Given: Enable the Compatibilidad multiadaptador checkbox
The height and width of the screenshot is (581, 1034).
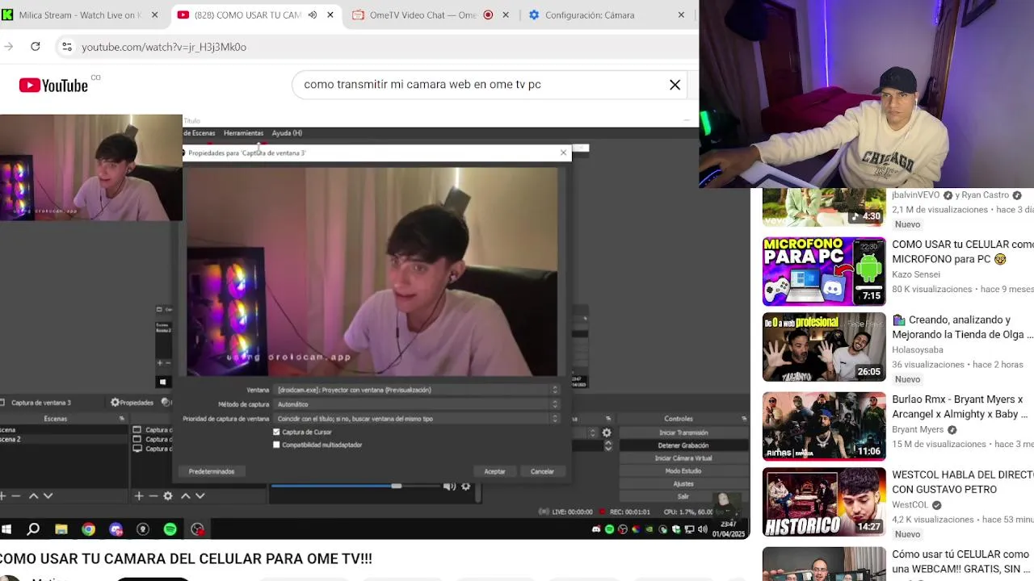Looking at the screenshot, I should pos(276,445).
